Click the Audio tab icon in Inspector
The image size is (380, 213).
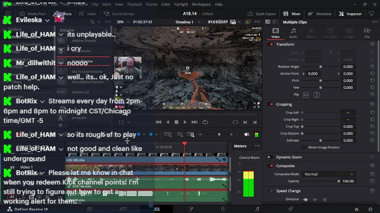[293, 33]
